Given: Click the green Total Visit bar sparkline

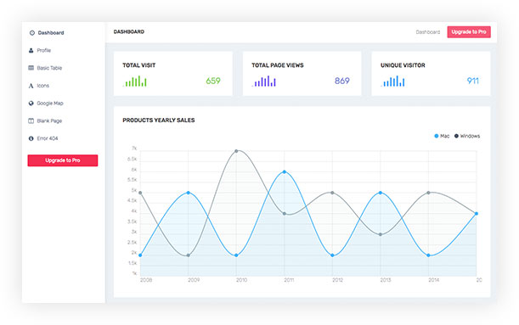Looking at the screenshot, I should 135,81.
